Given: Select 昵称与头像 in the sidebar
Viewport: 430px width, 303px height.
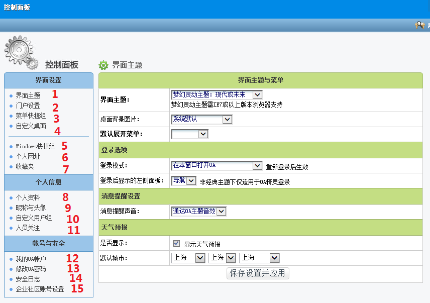Looking at the screenshot, I should [x=31, y=208].
